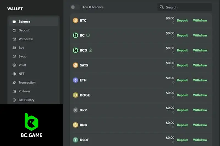
Task: Click the Vault icon in sidebar
Action: [x=14, y=65]
